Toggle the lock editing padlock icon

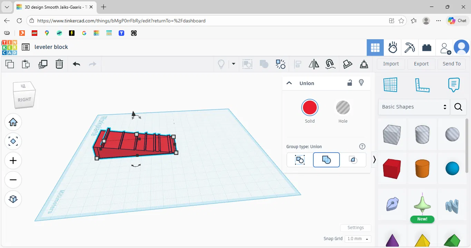tap(350, 83)
